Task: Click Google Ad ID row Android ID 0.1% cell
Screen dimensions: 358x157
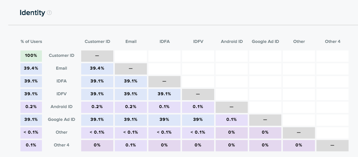Action: click(x=231, y=120)
